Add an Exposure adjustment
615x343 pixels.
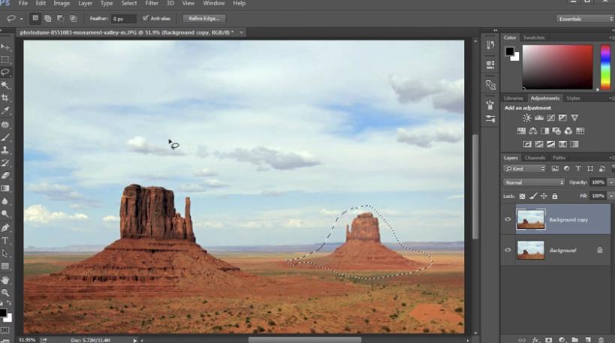point(562,118)
